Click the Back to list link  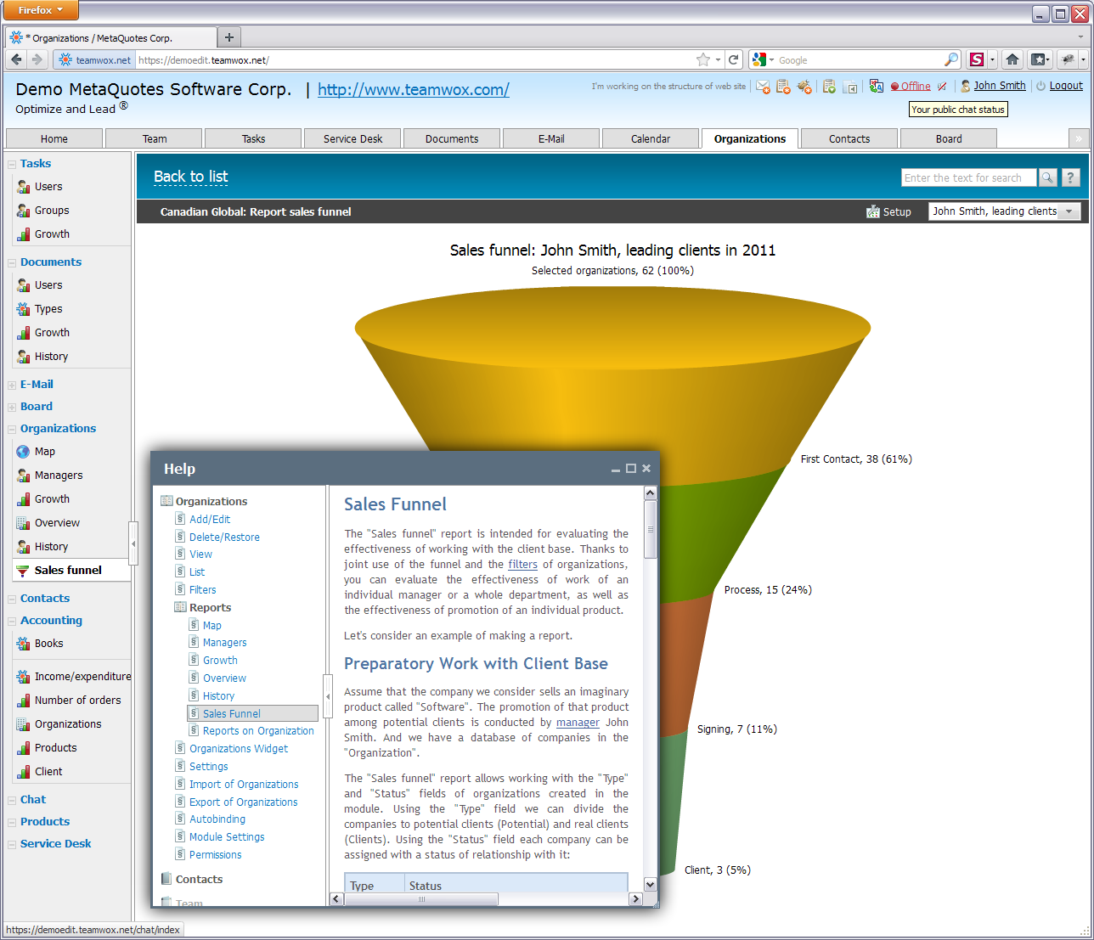click(x=191, y=177)
